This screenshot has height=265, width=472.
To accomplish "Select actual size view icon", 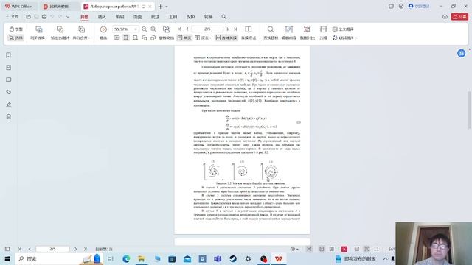I will (117, 38).
